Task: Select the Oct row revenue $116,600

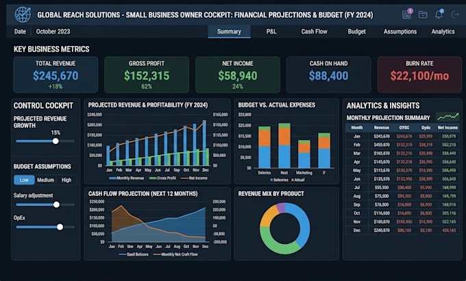Action: [x=382, y=213]
